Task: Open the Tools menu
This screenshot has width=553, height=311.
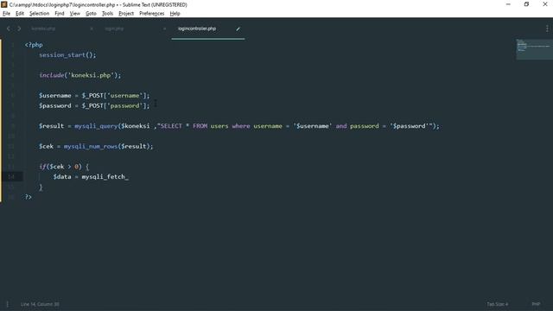Action: (107, 14)
